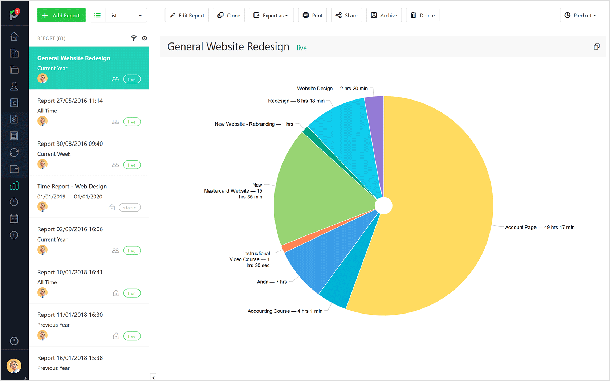Toggle live mode on Report 27/05/2016 11:14
Screen dimensions: 610x381
tap(132, 122)
